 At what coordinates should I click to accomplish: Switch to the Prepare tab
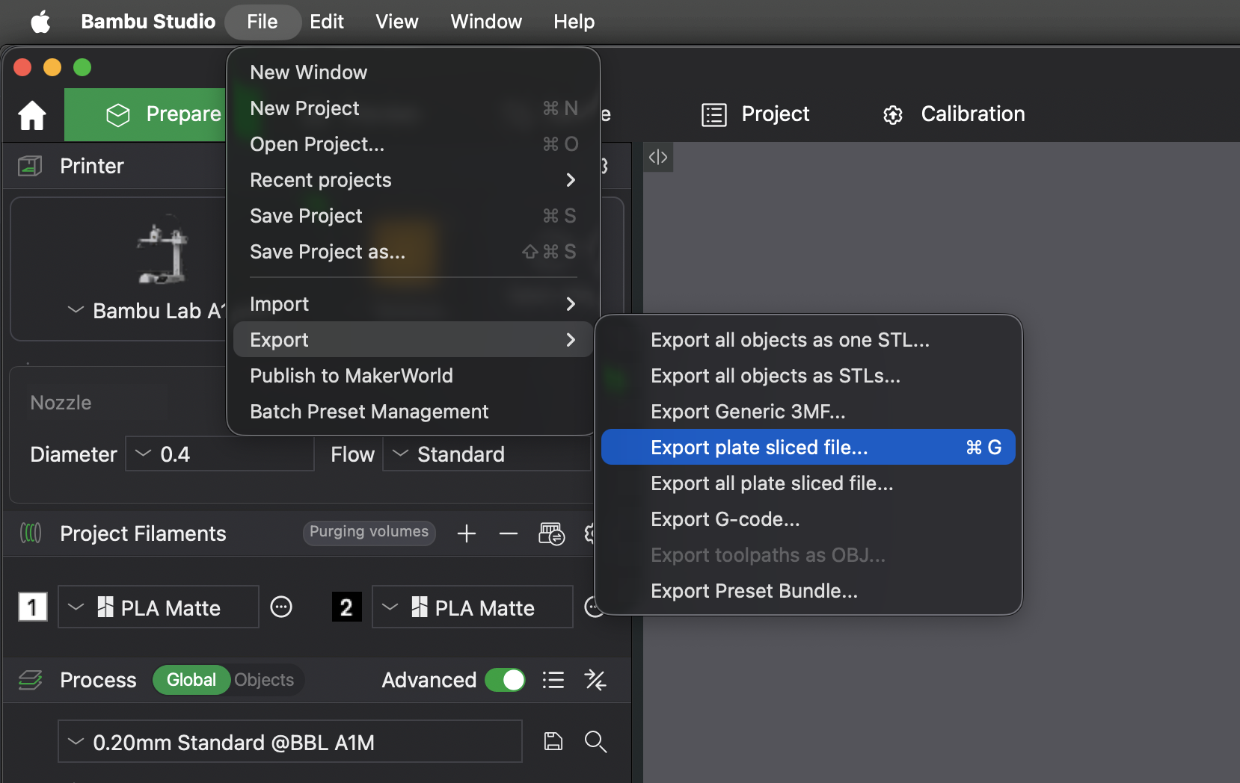click(145, 114)
